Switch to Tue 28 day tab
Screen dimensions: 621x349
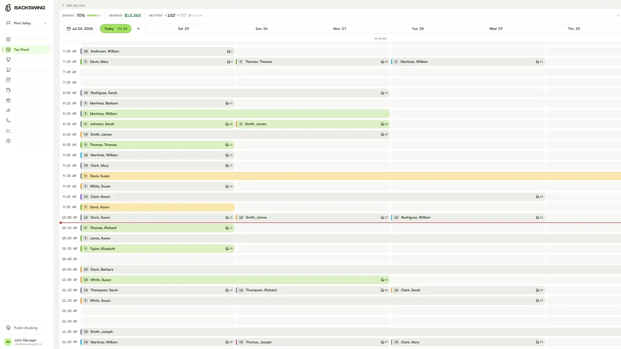pyautogui.click(x=417, y=29)
